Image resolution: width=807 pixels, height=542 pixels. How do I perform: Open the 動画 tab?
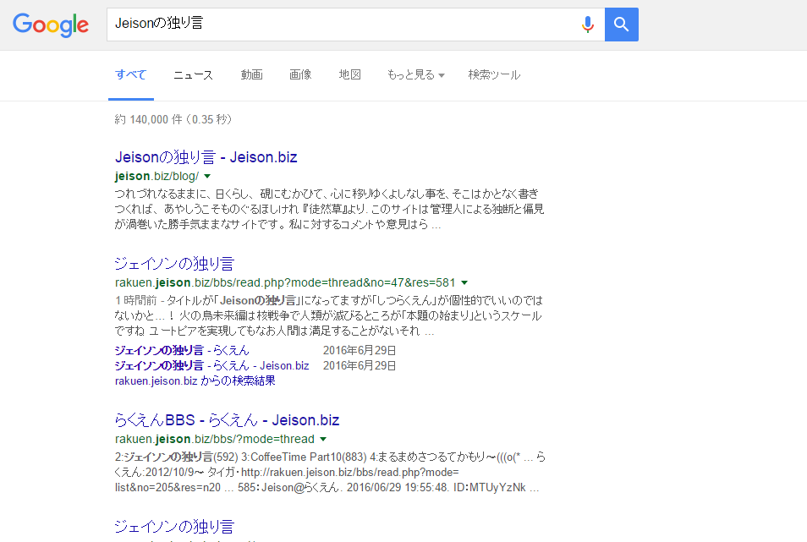click(x=251, y=74)
